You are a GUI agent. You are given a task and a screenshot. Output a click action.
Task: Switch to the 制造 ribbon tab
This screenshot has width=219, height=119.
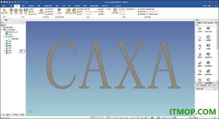pyautogui.click(x=57, y=6)
